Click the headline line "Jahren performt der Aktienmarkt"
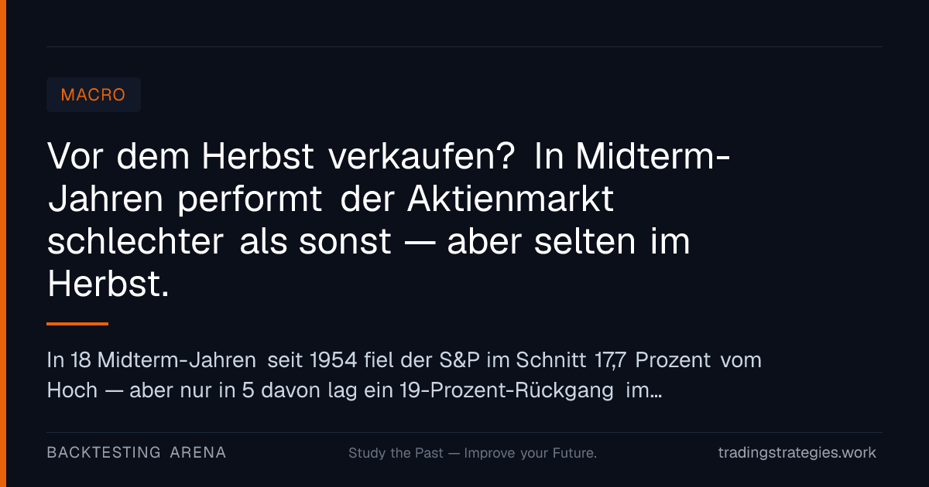This screenshot has height=487, width=929. point(331,200)
